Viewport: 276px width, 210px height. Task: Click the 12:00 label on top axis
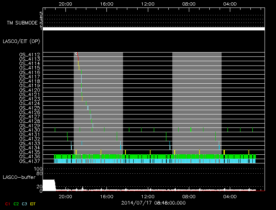tap(147, 4)
